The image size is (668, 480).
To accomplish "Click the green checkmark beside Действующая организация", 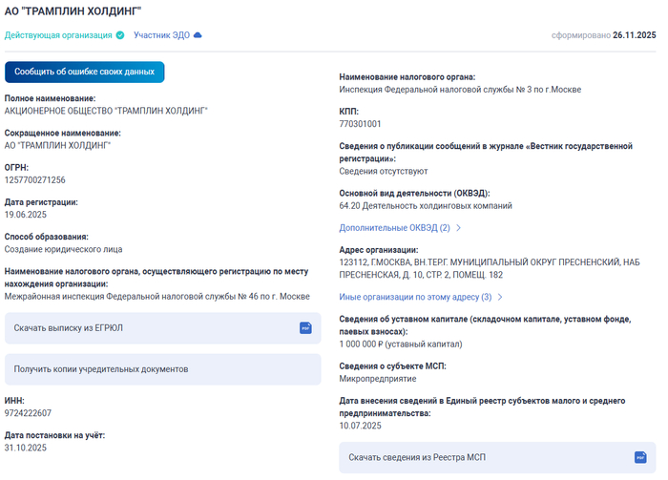I will pyautogui.click(x=120, y=35).
